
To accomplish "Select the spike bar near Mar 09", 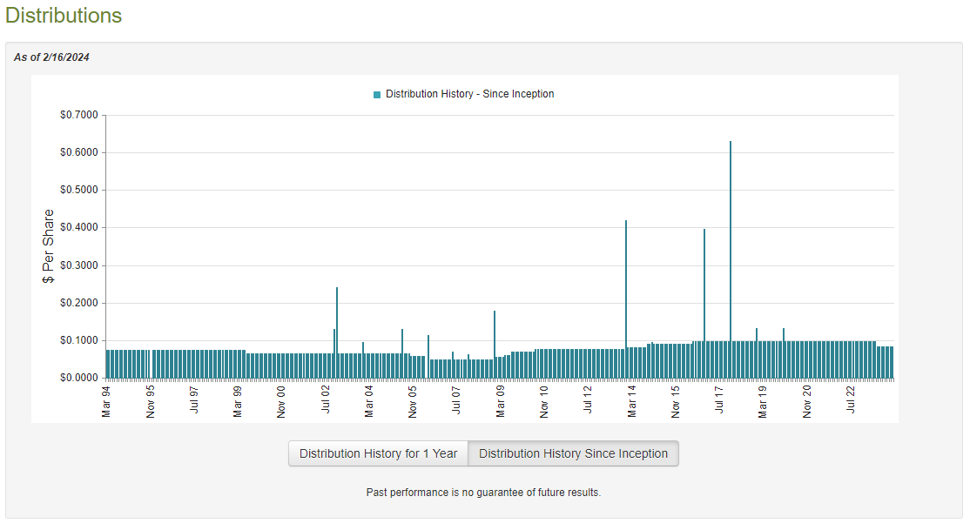I will pos(495,339).
